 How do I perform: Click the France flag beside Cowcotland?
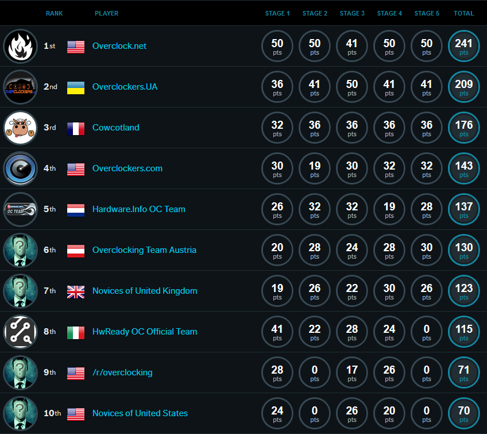76,129
